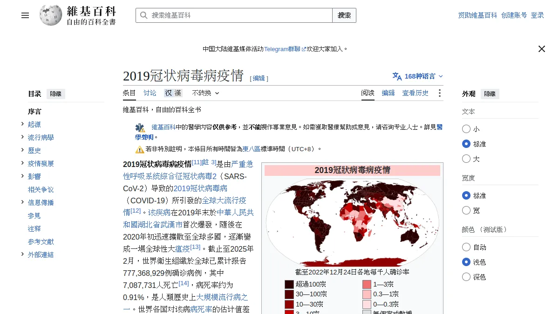Screen dimensions: 559x314
Task: Open the hamburger main menu
Action: click(25, 15)
